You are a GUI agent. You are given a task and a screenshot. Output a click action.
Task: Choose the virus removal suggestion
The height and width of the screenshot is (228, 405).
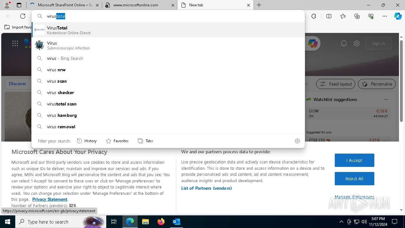tap(168, 127)
